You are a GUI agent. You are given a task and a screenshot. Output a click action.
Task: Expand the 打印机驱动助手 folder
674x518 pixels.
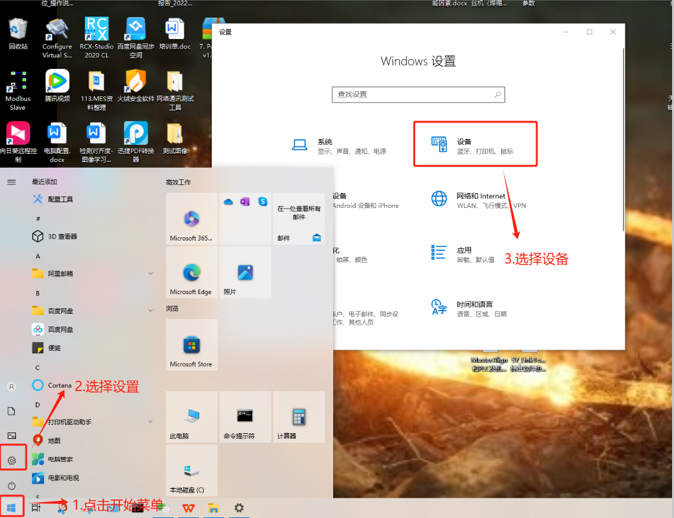click(x=151, y=422)
